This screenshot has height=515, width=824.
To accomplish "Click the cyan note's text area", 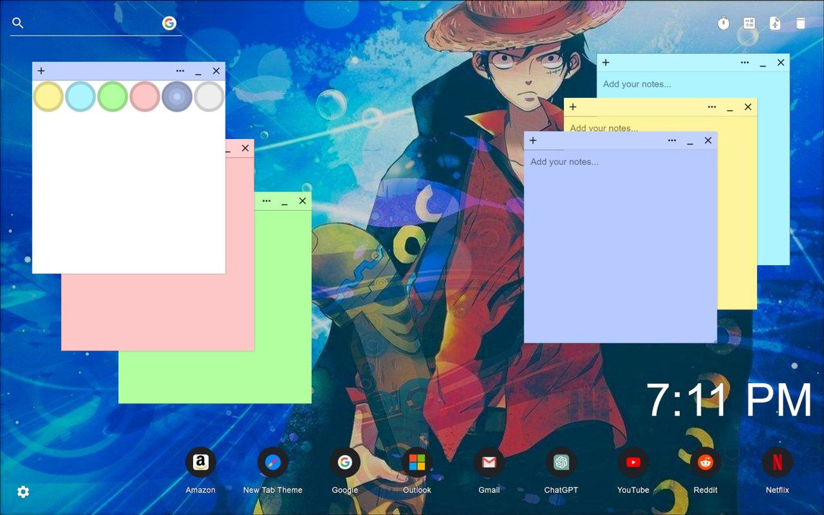I will 693,84.
